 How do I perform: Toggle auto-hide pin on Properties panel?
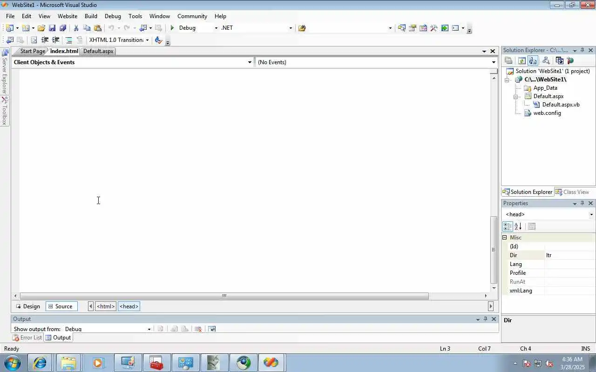tap(582, 203)
